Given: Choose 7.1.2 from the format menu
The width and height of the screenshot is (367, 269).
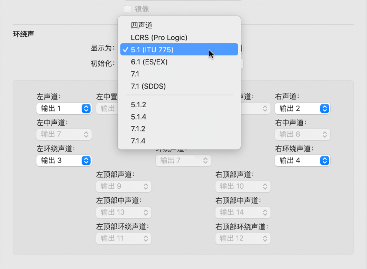Looking at the screenshot, I should [138, 129].
